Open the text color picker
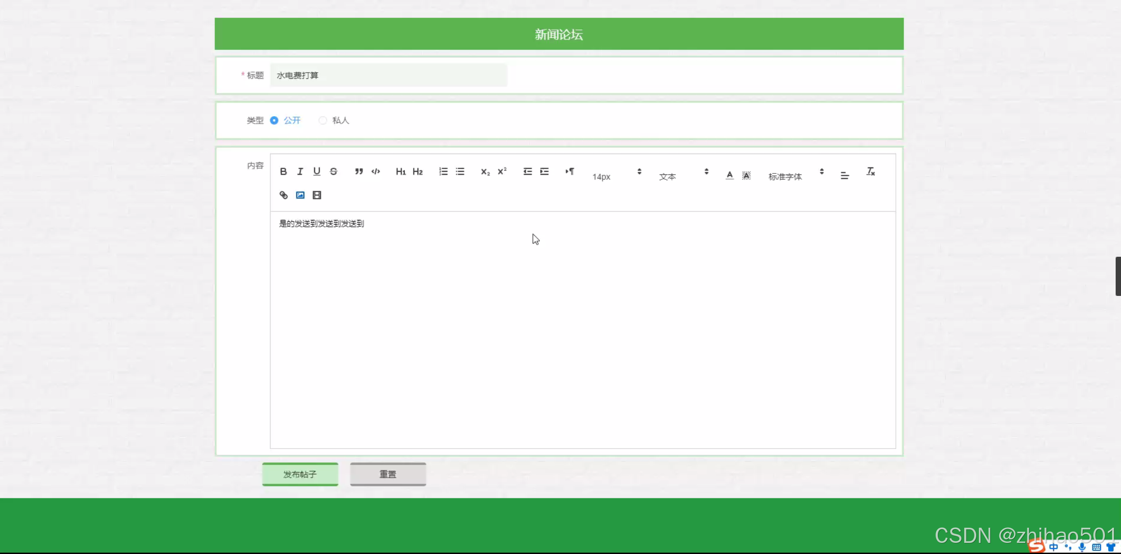1121x554 pixels. [x=729, y=175]
